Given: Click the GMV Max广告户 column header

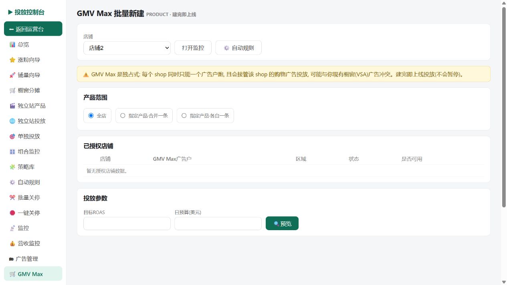Looking at the screenshot, I should pos(172,159).
